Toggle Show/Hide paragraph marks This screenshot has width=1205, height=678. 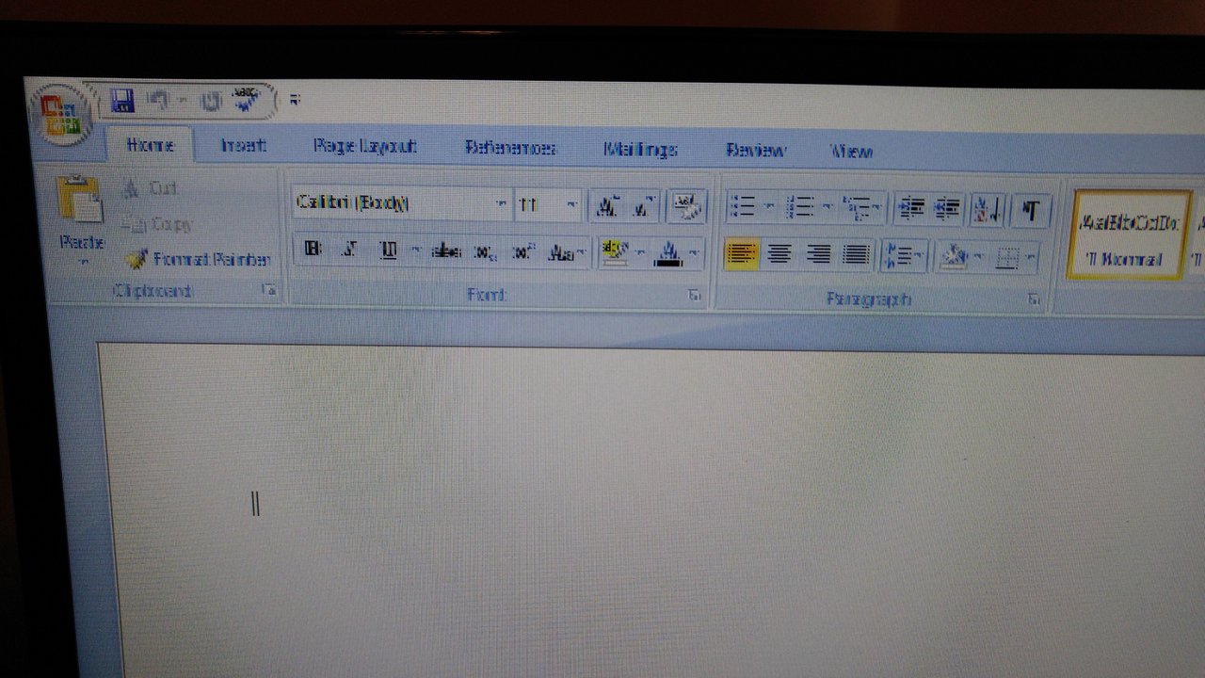point(1032,209)
